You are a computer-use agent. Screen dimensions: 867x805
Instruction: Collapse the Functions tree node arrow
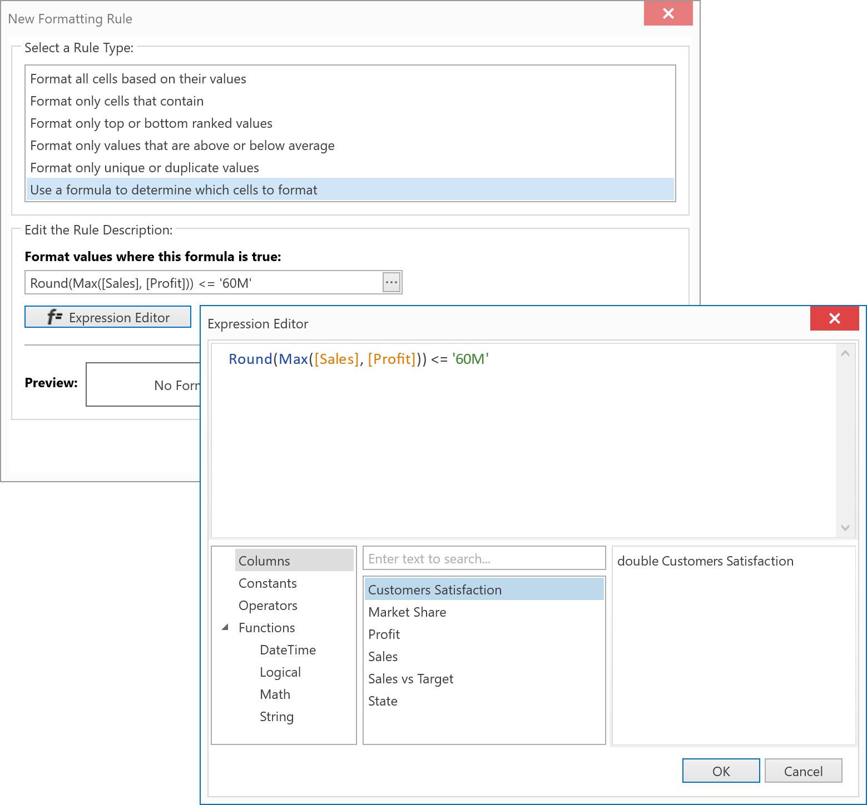(x=225, y=627)
